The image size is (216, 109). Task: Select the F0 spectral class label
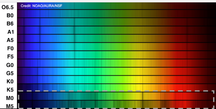pyautogui.click(x=11, y=48)
